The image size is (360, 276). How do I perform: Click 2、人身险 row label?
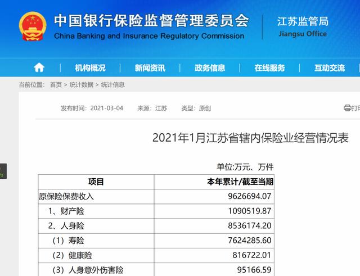(66, 226)
